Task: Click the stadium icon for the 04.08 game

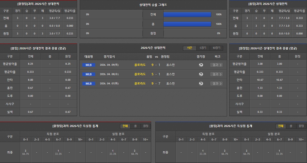Action: tap(201, 74)
